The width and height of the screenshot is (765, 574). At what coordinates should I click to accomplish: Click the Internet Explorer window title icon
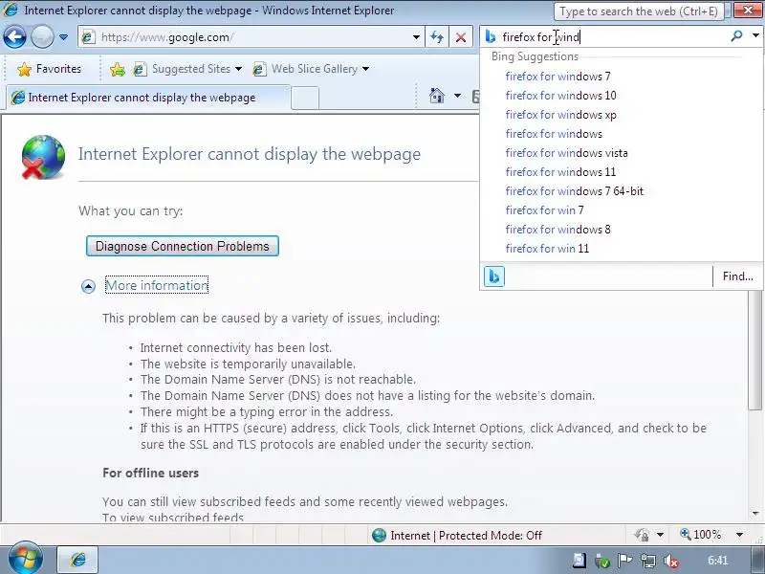[11, 10]
